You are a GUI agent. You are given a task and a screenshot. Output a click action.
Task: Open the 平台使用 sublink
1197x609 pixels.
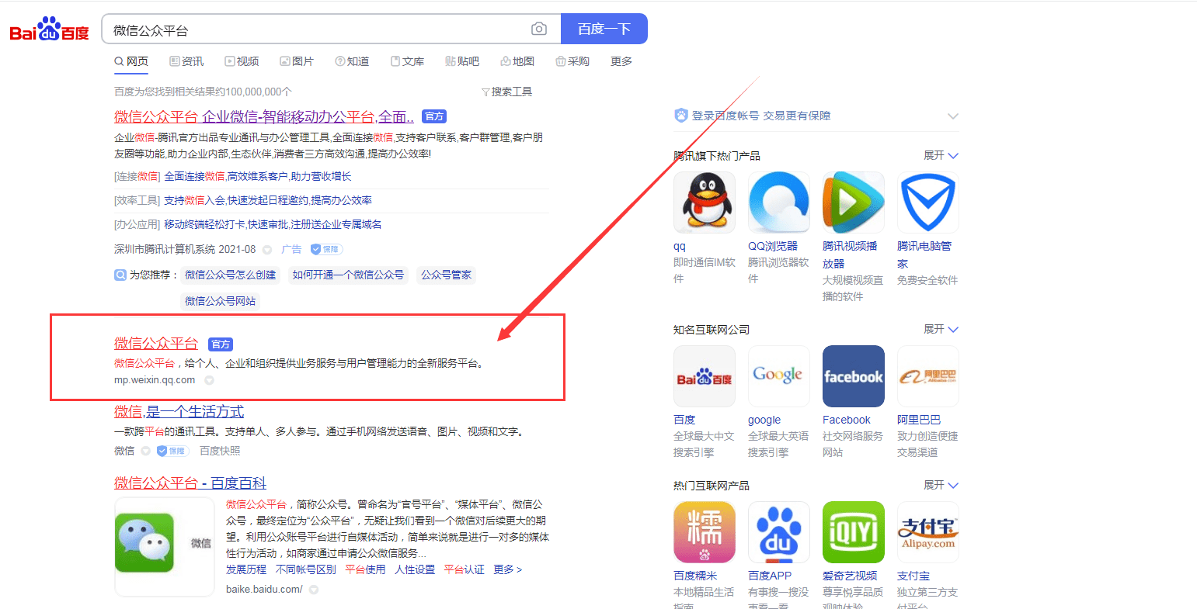click(x=365, y=569)
